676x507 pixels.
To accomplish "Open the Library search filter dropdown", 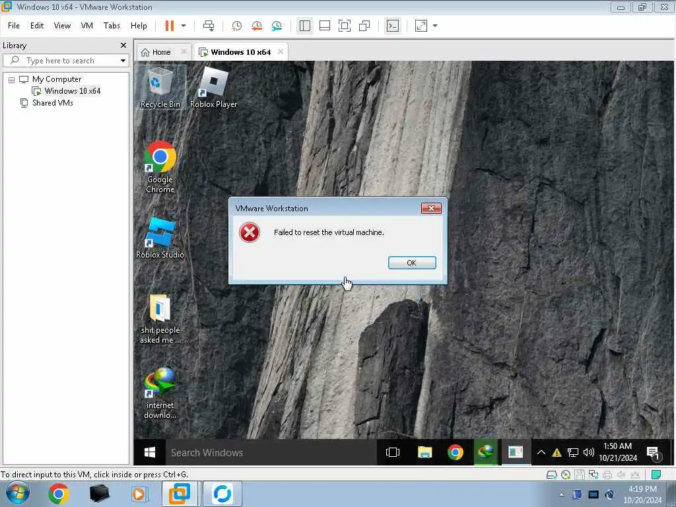I will click(123, 60).
